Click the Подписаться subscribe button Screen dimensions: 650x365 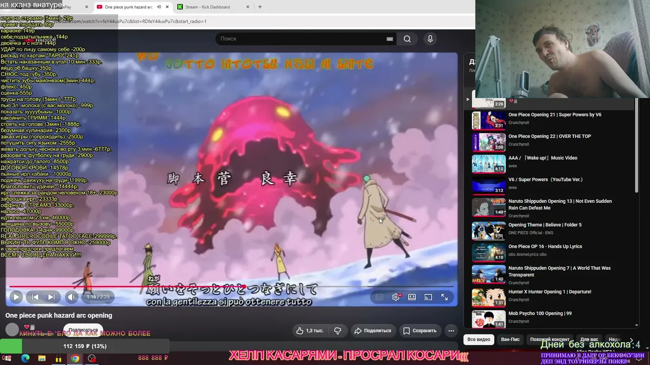coord(83,330)
